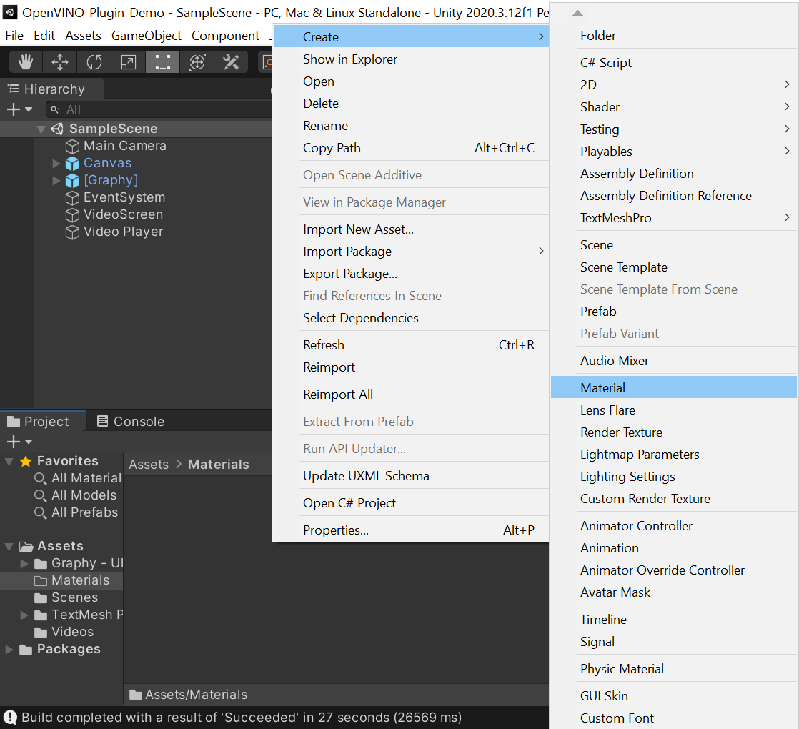Select the Rect tool
This screenshot has height=729, width=799.
click(162, 62)
